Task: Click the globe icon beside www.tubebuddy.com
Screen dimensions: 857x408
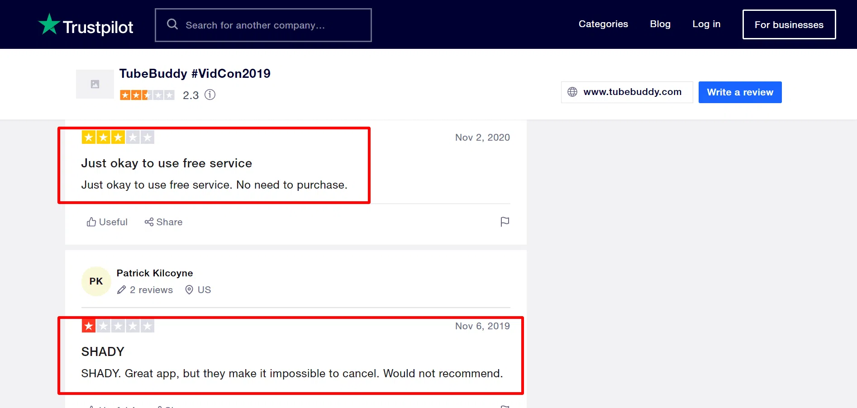Action: [x=572, y=92]
